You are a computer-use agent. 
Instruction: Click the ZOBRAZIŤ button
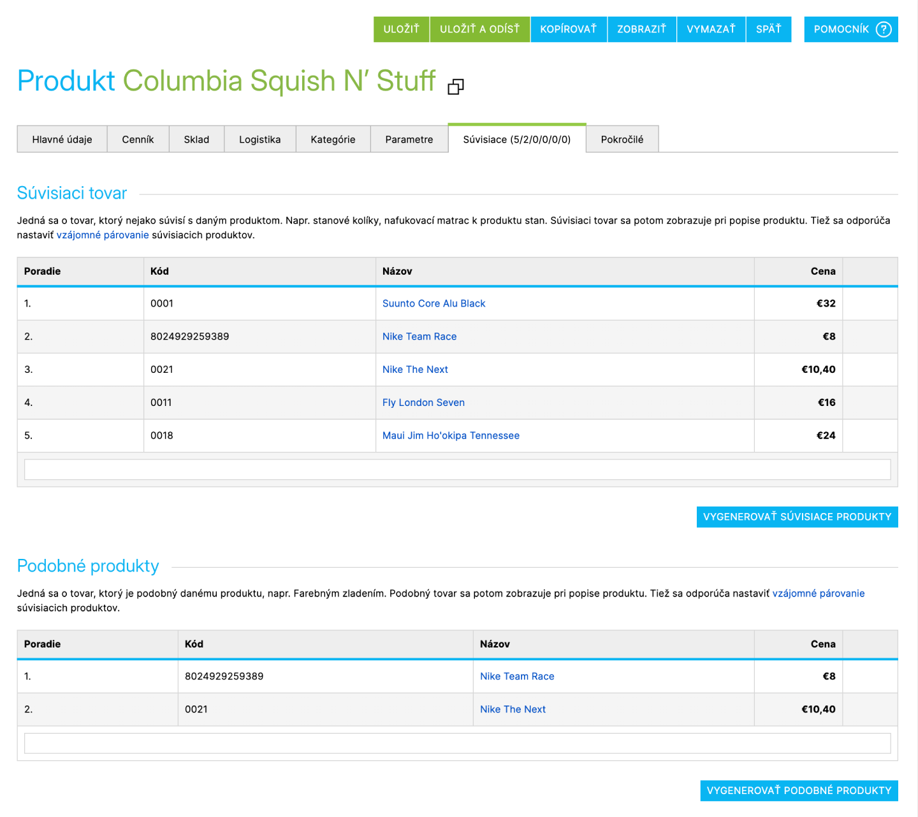tap(642, 29)
